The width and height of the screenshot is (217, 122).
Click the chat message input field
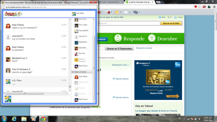[x=41, y=99]
